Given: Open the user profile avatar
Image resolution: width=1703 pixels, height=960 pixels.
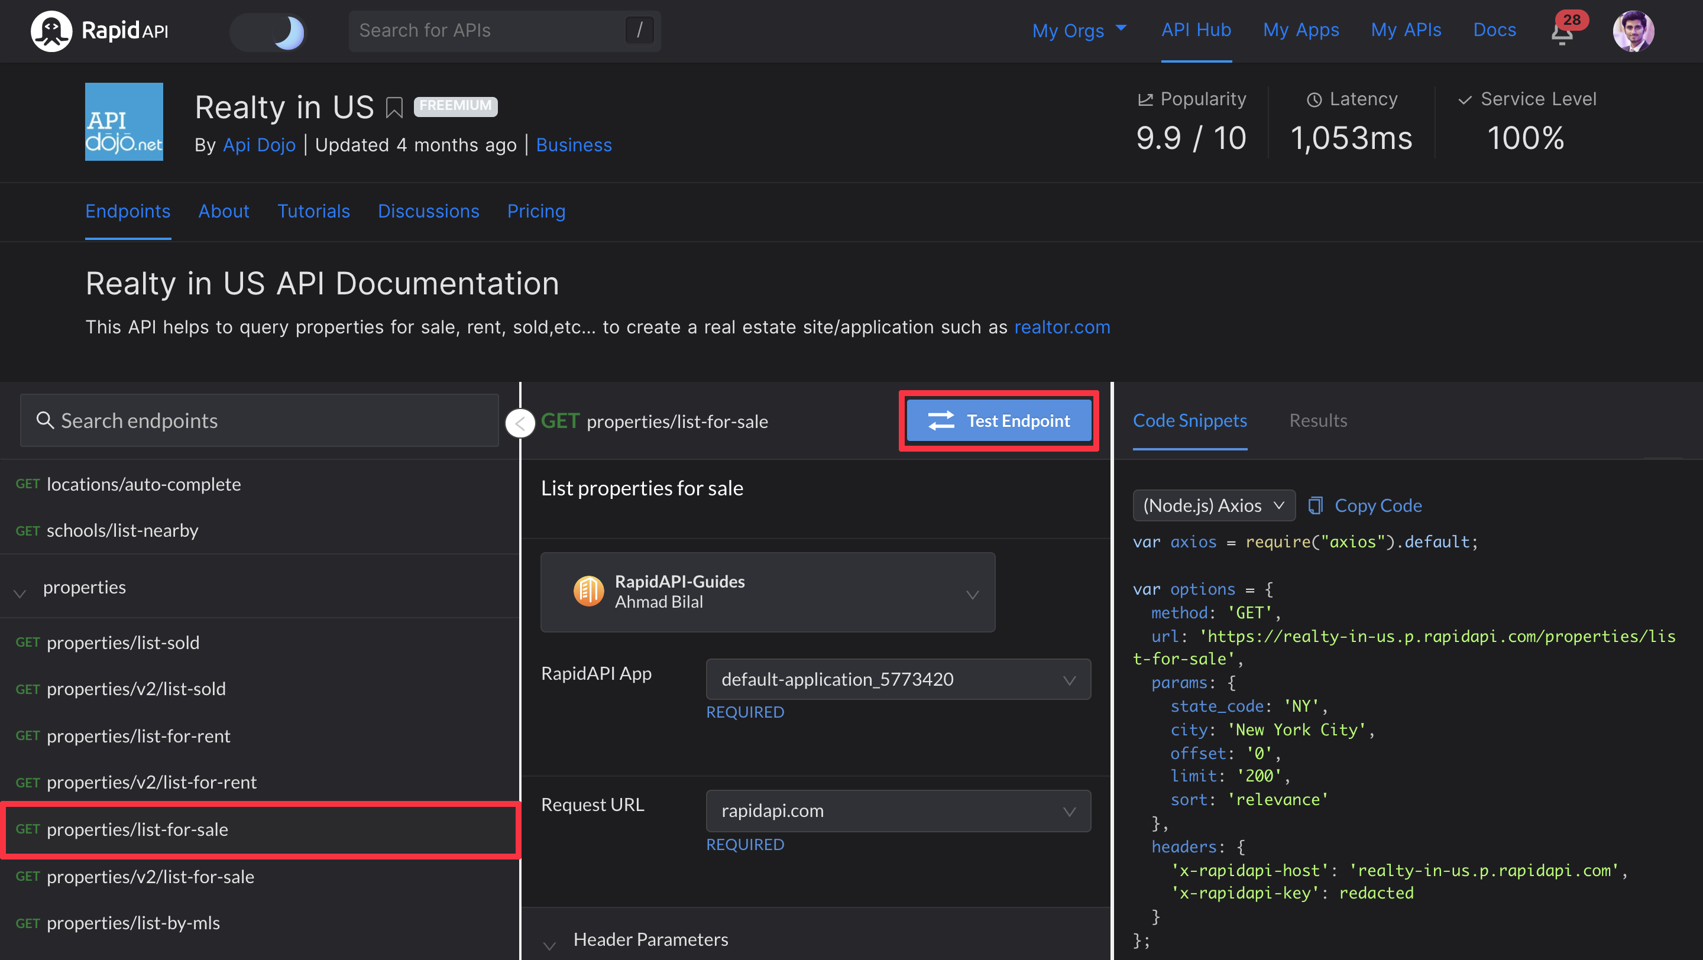Looking at the screenshot, I should click(x=1633, y=30).
